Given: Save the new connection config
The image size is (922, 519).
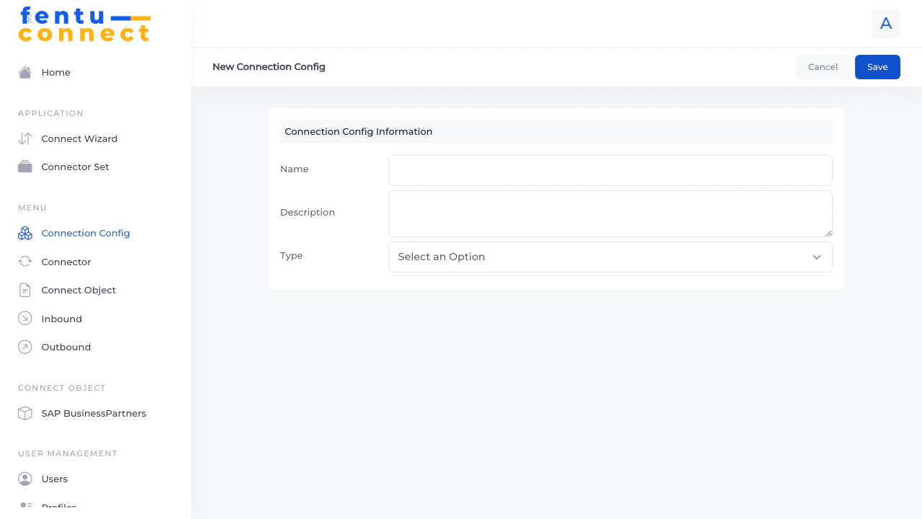Looking at the screenshot, I should point(877,66).
